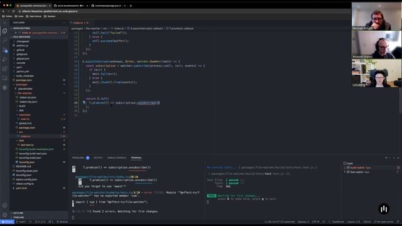The image size is (402, 226).
Task: Click the browser back arrow
Action: pos(3,11)
